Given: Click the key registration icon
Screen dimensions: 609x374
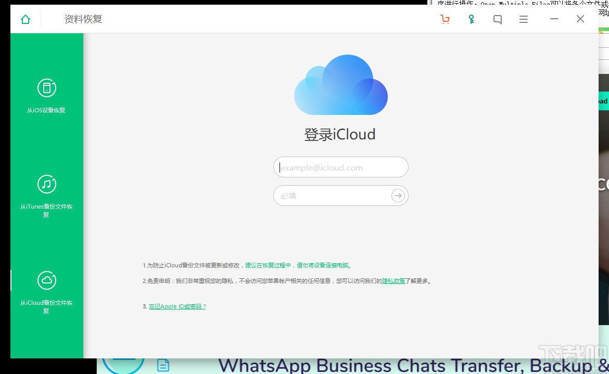Looking at the screenshot, I should pos(471,19).
